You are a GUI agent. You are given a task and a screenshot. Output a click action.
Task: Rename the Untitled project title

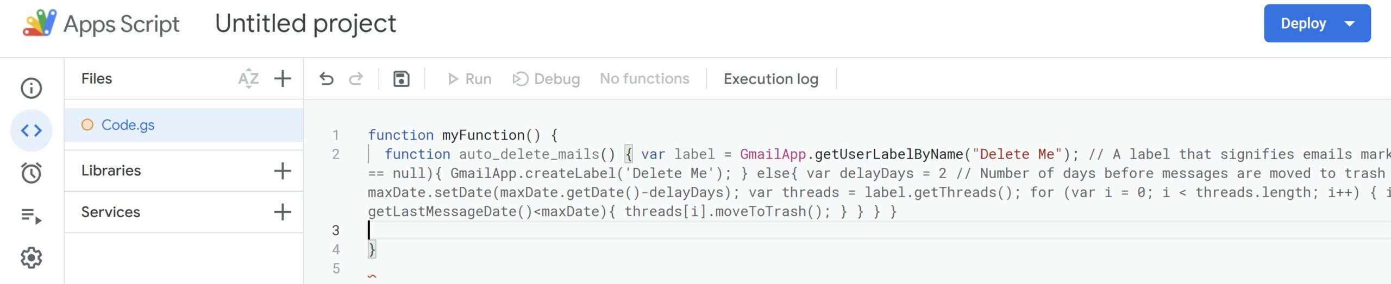(305, 23)
